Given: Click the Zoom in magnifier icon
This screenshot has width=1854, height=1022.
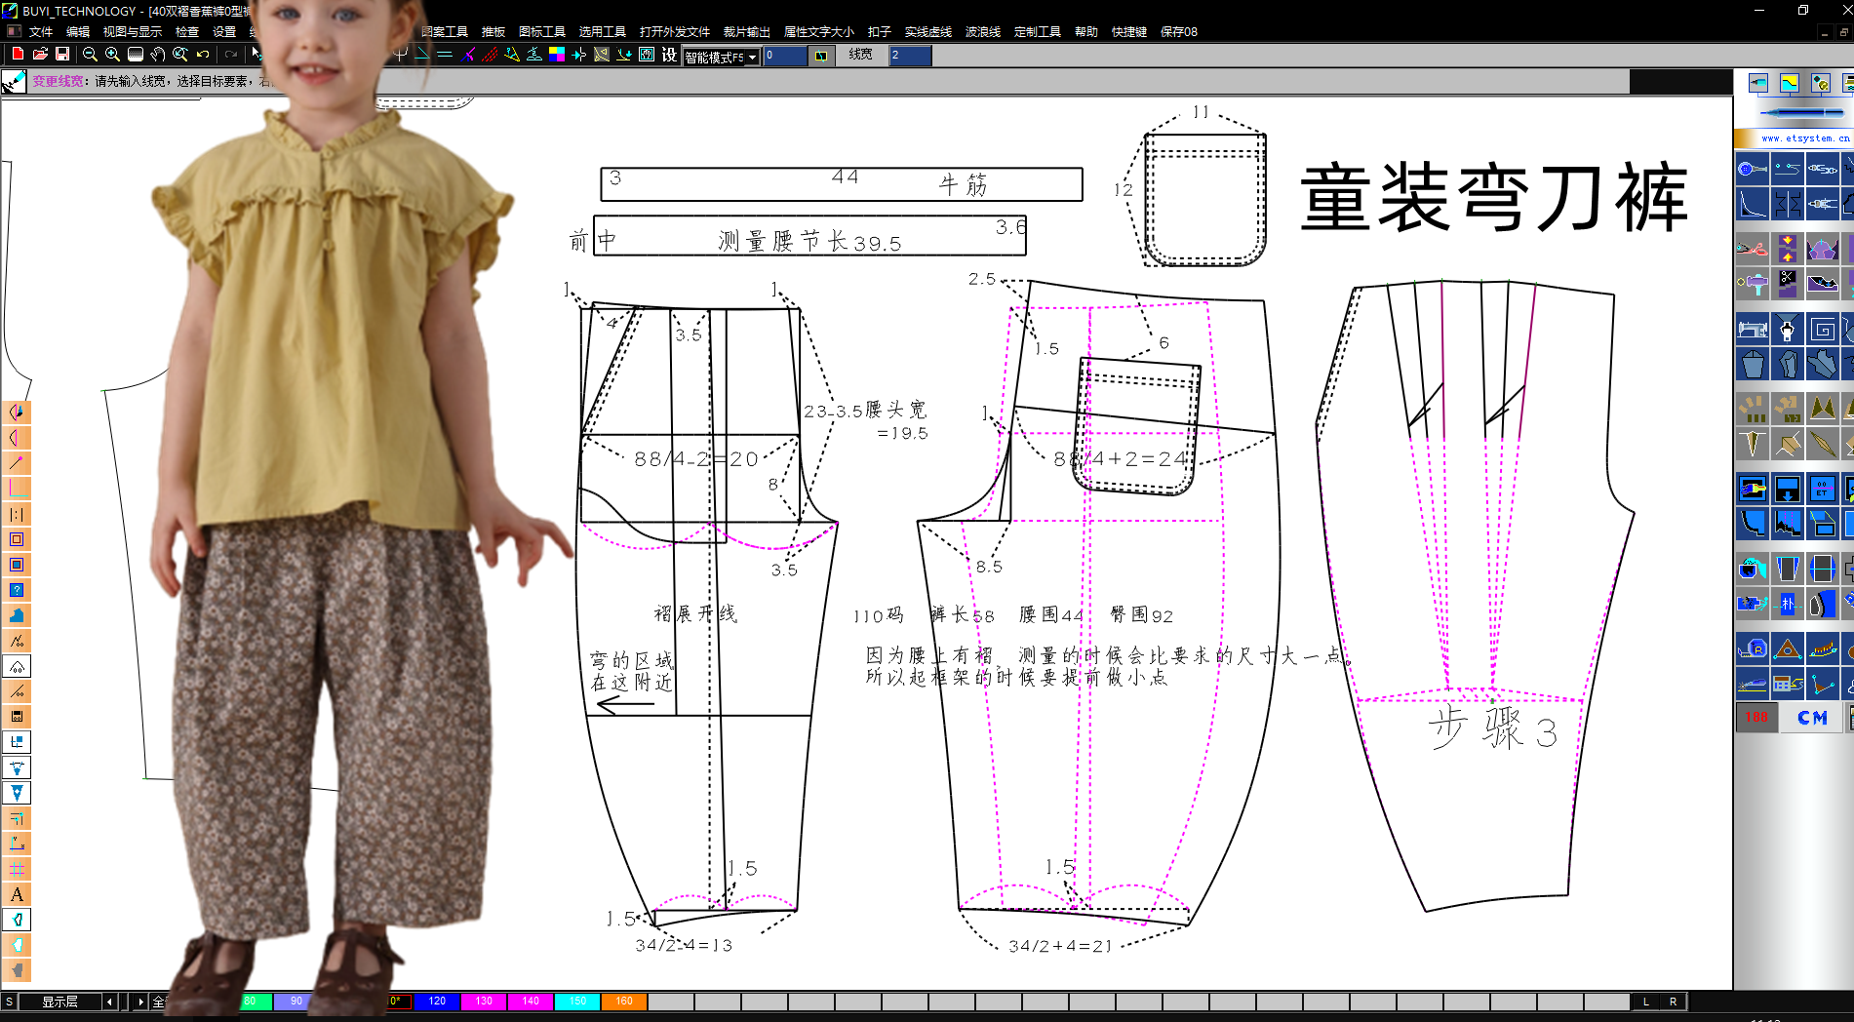Looking at the screenshot, I should click(112, 55).
